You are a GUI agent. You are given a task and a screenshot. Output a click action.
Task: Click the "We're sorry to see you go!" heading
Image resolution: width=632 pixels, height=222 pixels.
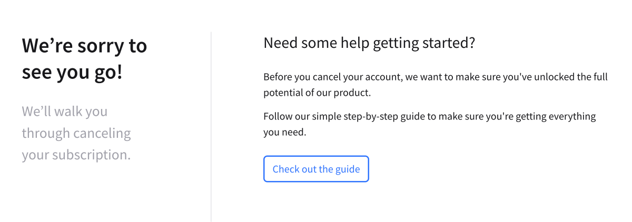84,59
